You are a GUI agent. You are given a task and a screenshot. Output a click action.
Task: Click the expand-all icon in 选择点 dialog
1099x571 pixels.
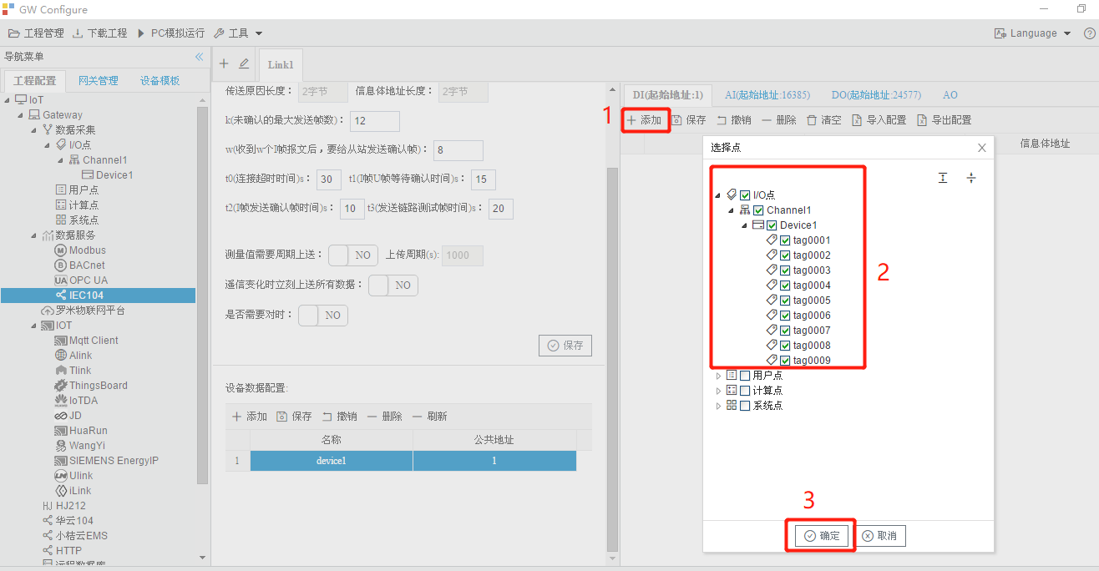pyautogui.click(x=943, y=178)
